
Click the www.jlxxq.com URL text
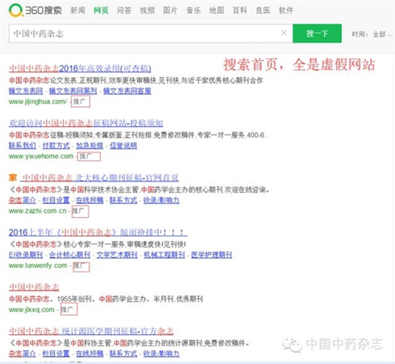point(32,309)
